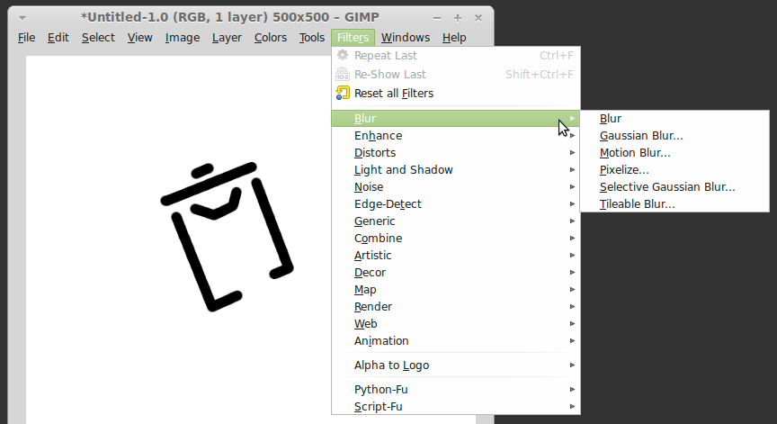Open the File menu

click(26, 38)
